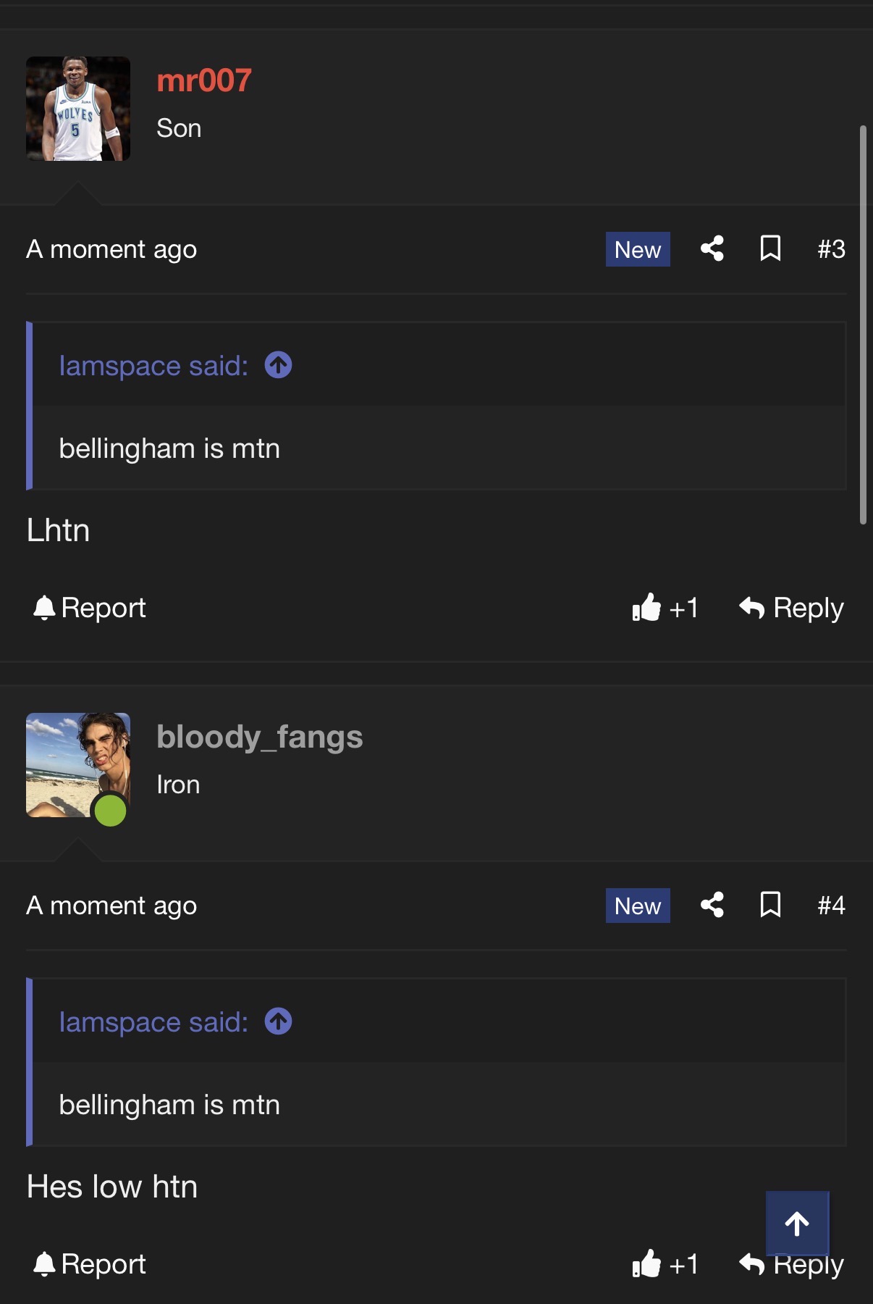Jump to quoted post arrow in post #4
This screenshot has height=1304, width=873.
point(279,1021)
